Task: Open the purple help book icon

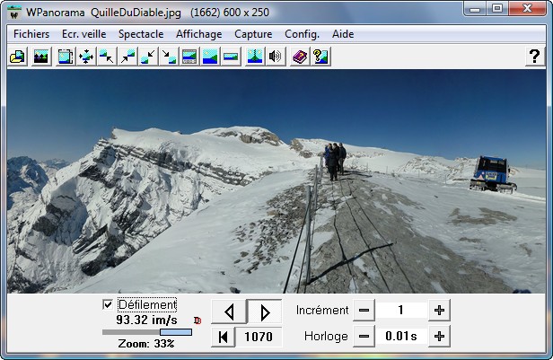Action: (x=300, y=57)
